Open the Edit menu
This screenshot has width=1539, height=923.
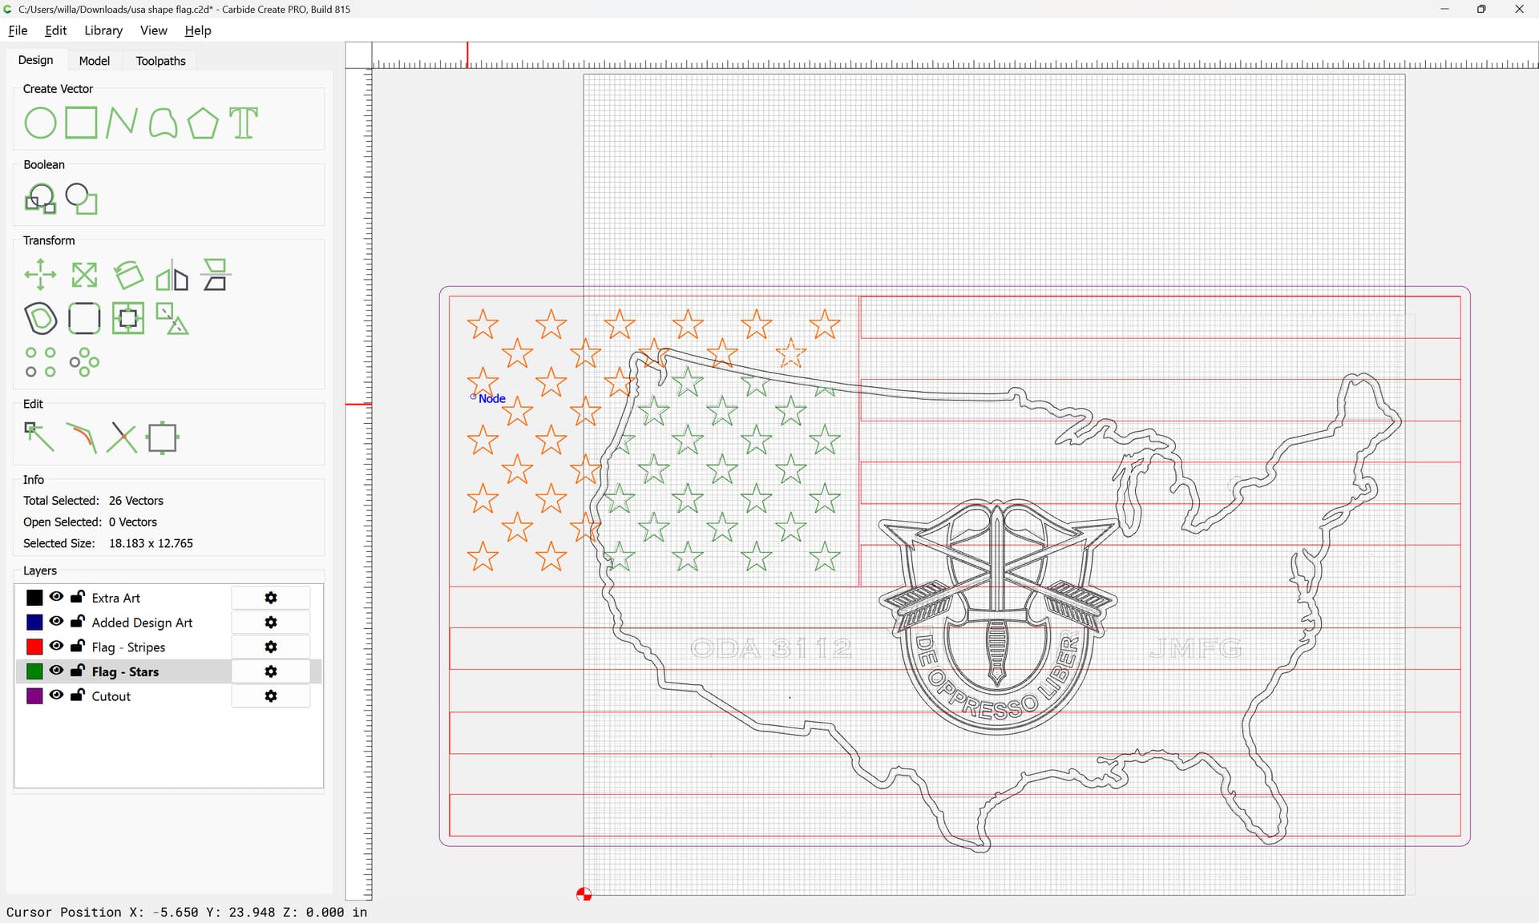tap(56, 30)
